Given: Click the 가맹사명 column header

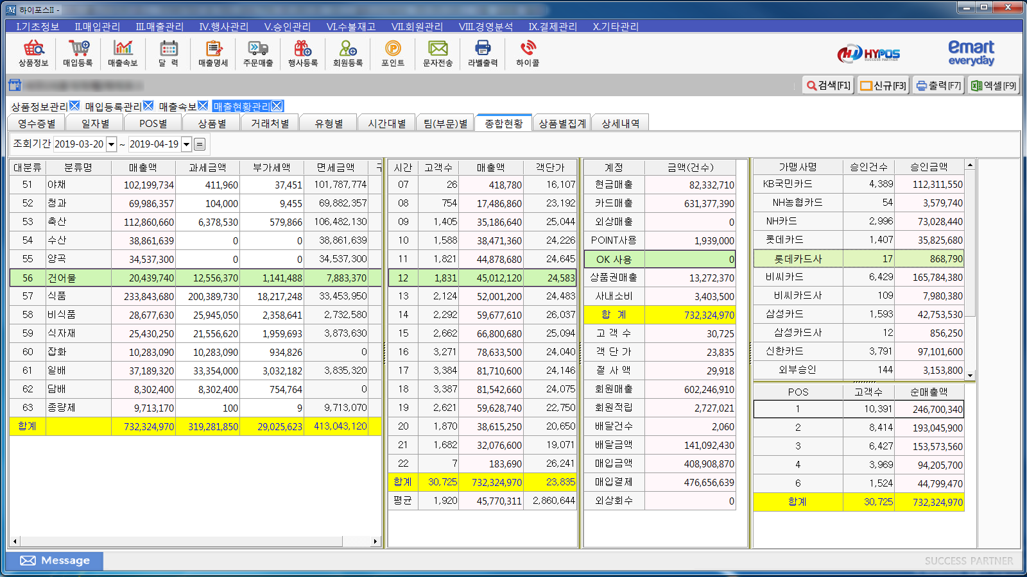Looking at the screenshot, I should point(798,167).
